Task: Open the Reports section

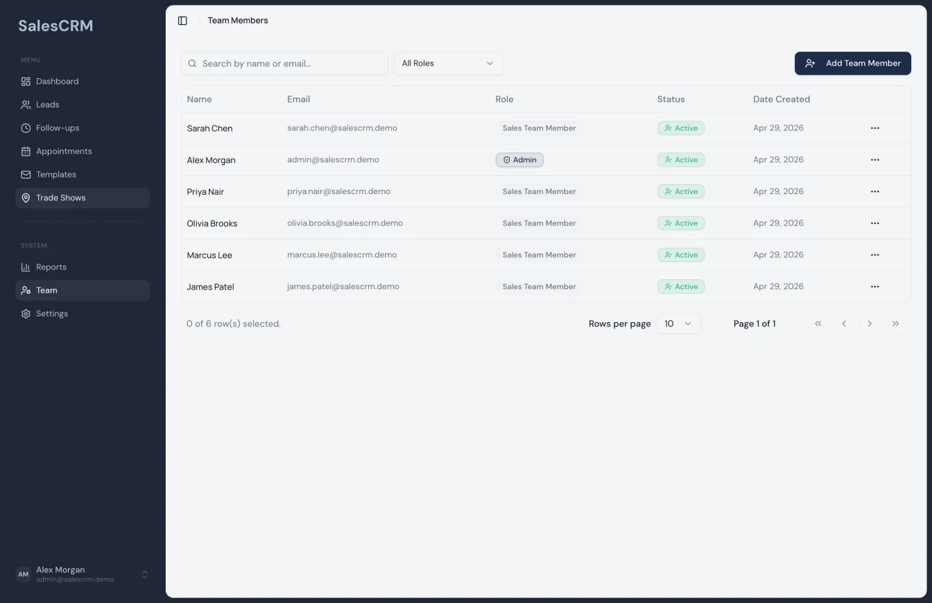Action: (51, 267)
